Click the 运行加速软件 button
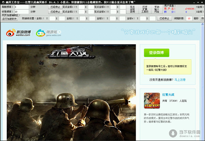Screen dimensions: 205x141 10,19
